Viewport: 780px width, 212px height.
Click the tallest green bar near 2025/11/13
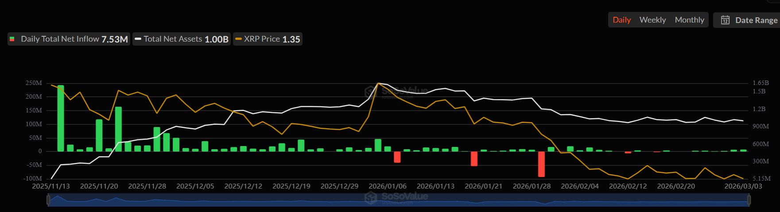coord(61,118)
